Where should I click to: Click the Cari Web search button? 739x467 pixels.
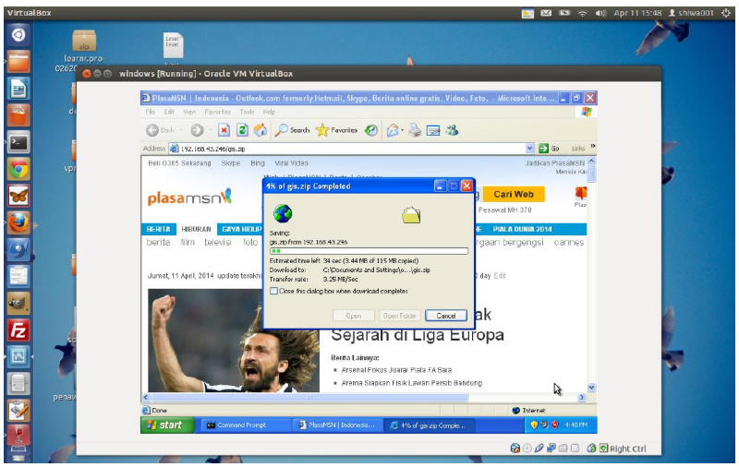pos(514,195)
